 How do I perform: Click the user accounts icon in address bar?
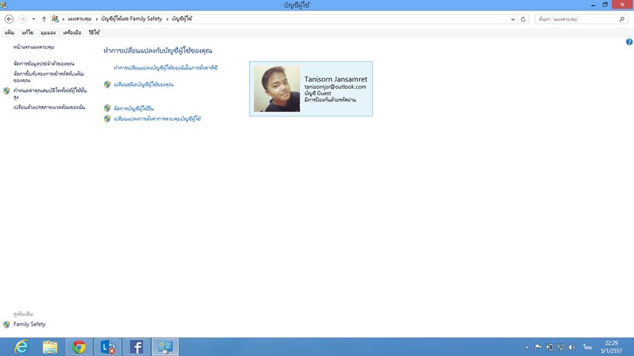(x=55, y=19)
